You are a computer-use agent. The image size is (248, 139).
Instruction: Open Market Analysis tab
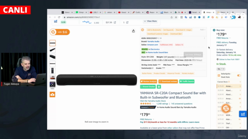tap(188, 73)
